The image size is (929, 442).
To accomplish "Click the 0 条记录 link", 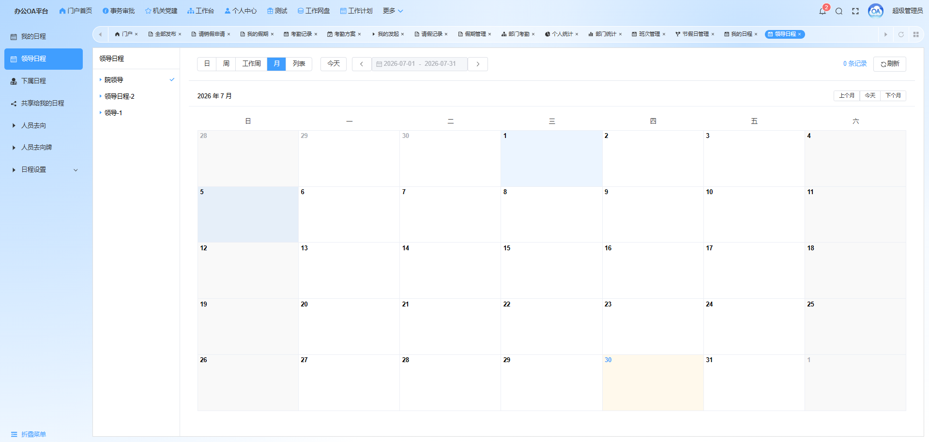I will 855,64.
